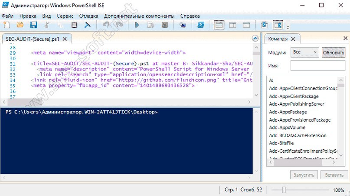Open the Правка menu
Screen dimensions: 350x196
28,16
